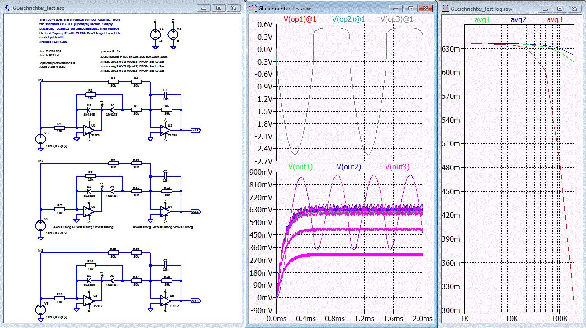
Task: Select the V(out3) trace label
Action: click(397, 167)
